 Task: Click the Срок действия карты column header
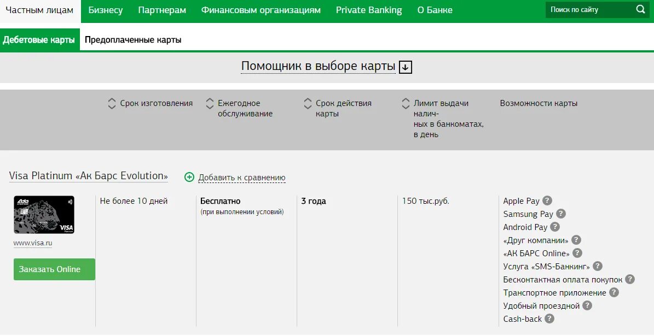[x=343, y=108]
